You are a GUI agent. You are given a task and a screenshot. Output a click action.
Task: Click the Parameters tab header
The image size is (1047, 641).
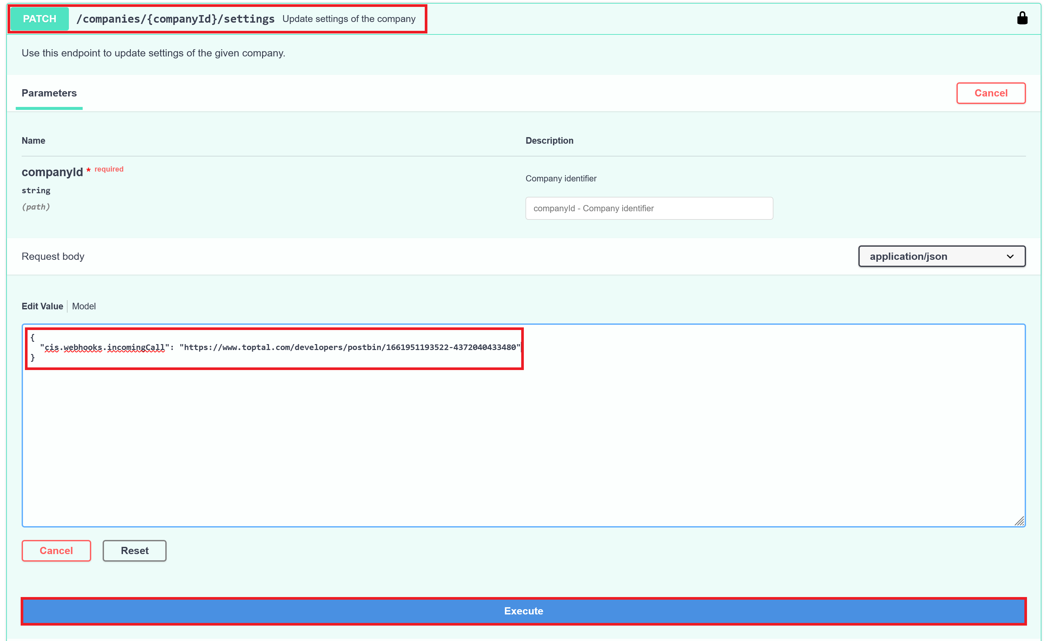click(x=49, y=93)
